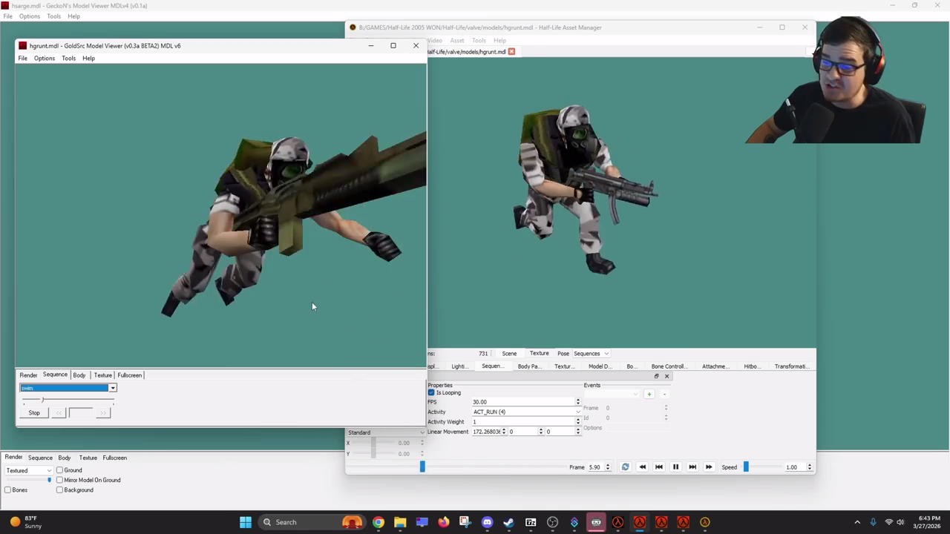Close the hgrunt.mdl asset tab
This screenshot has width=950, height=534.
click(x=511, y=52)
